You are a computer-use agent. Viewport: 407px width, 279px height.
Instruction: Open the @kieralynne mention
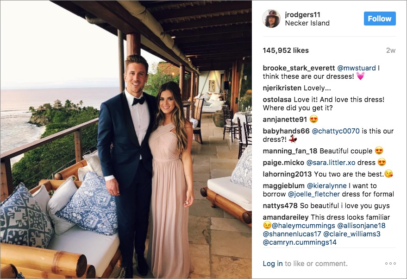(326, 186)
